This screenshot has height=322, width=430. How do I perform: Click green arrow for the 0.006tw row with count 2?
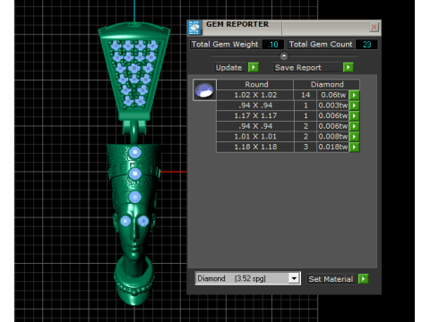[x=354, y=126]
